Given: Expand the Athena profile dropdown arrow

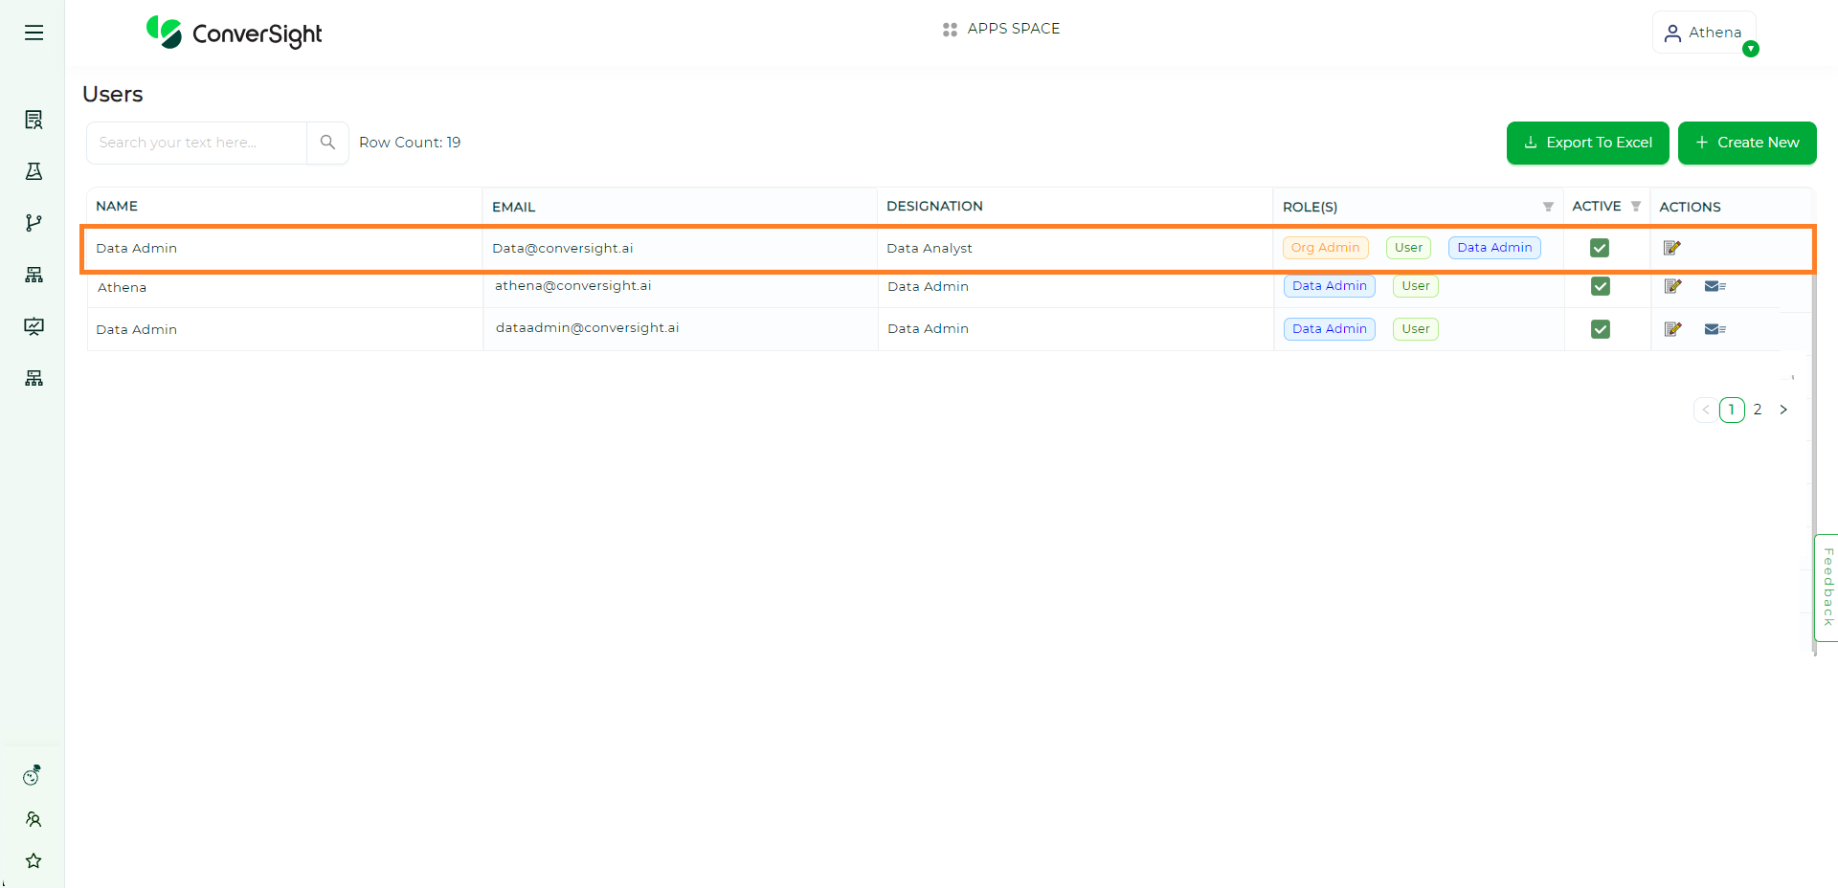Looking at the screenshot, I should 1751,49.
